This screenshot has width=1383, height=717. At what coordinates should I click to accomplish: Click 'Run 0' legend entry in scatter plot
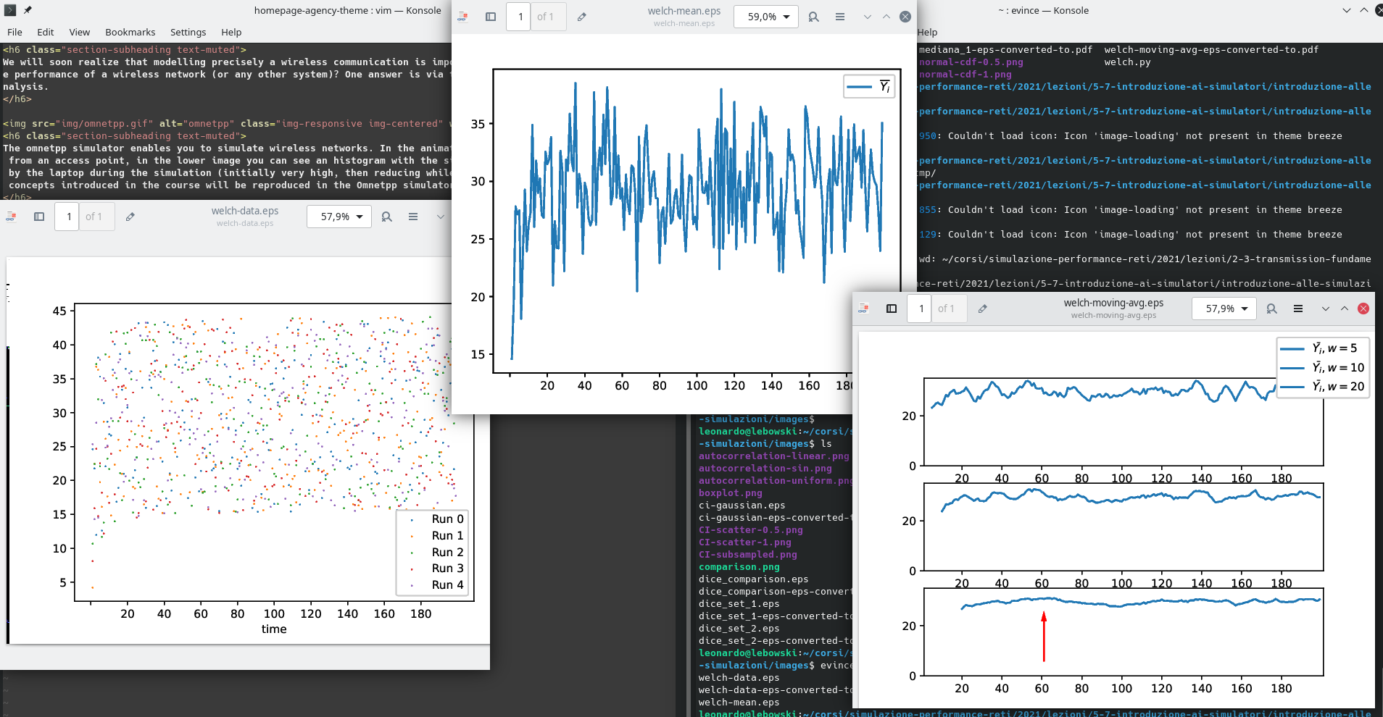pos(447,519)
